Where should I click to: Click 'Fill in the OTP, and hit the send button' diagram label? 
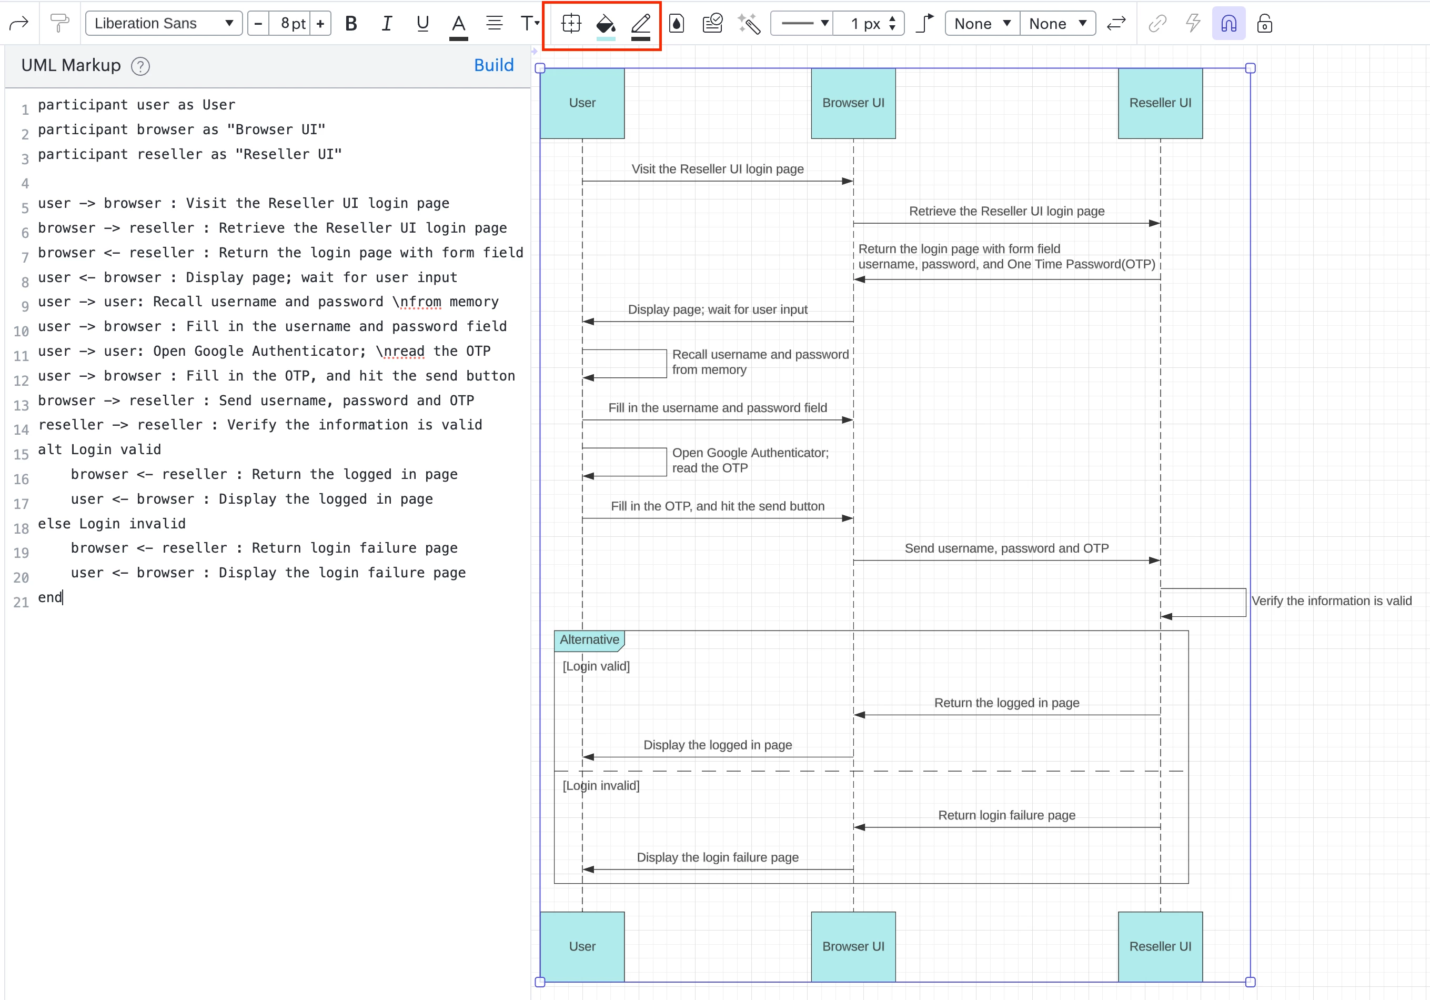point(718,506)
